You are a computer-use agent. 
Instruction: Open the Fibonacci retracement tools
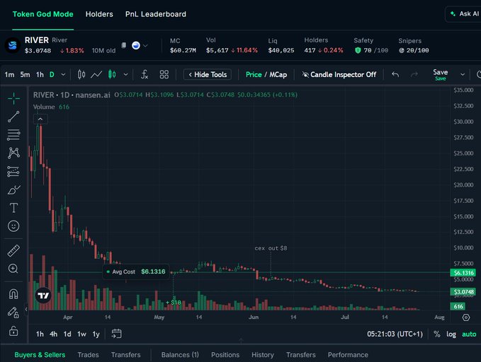point(13,135)
